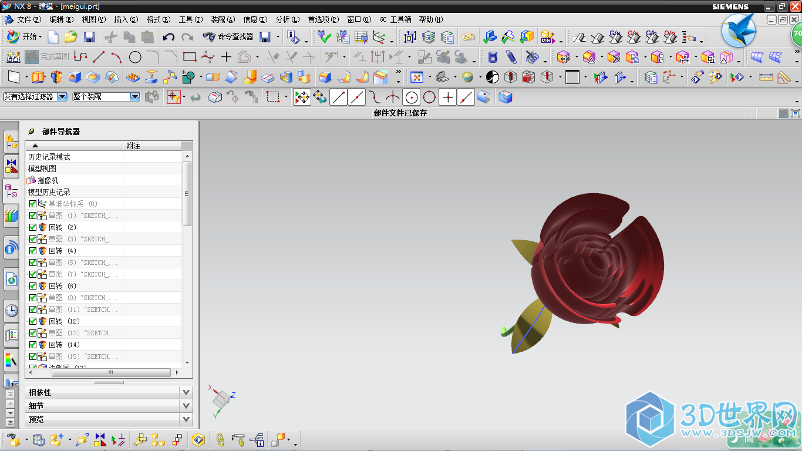Choose the Hole feature tool
802x451 pixels.
point(75,77)
